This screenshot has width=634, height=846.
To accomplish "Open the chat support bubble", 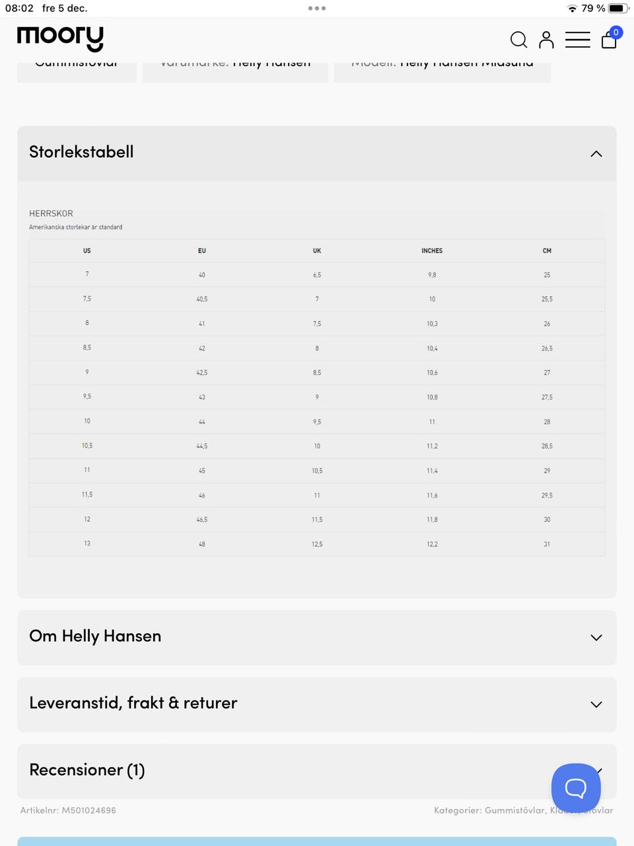I will pyautogui.click(x=575, y=787).
